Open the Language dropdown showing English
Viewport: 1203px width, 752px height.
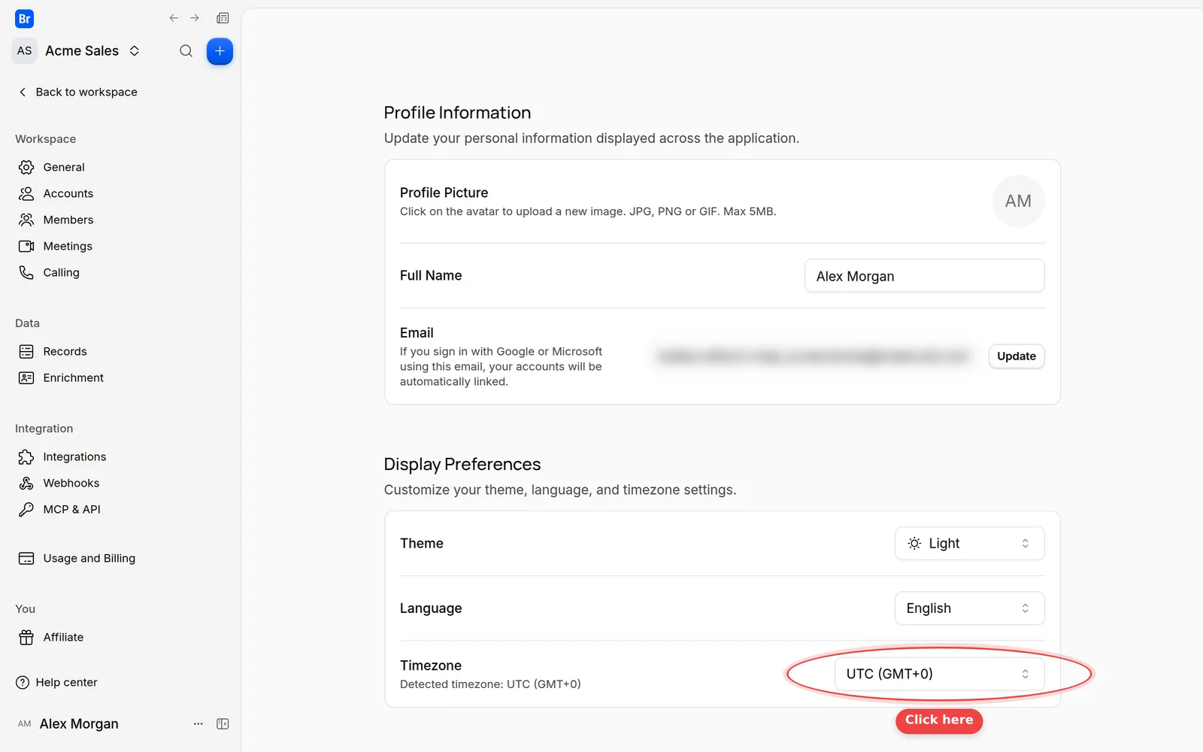969,608
